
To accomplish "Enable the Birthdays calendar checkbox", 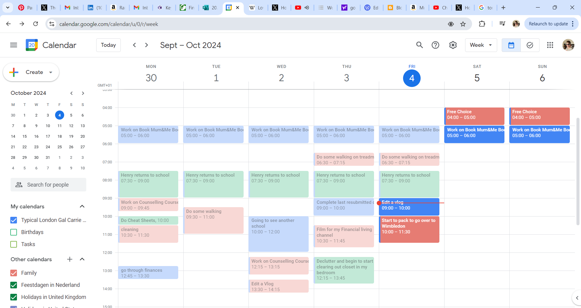I will click(14, 232).
